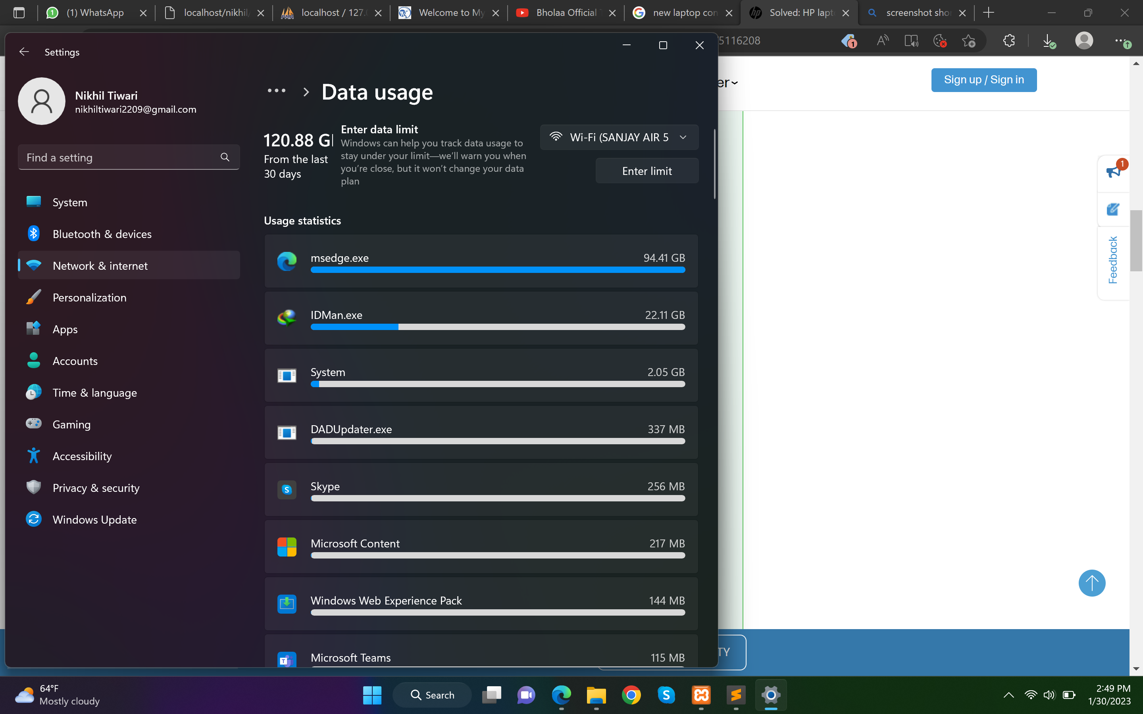Image resolution: width=1143 pixels, height=714 pixels.
Task: Open Windows Update settings
Action: pyautogui.click(x=129, y=520)
